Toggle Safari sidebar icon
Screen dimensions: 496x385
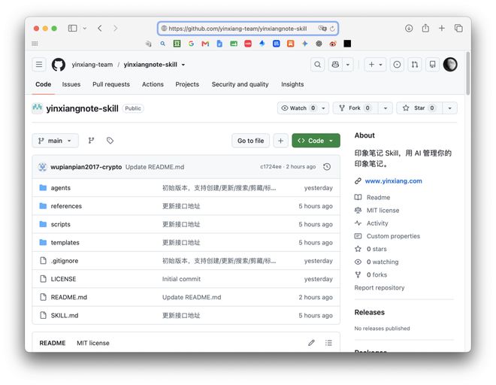pyautogui.click(x=72, y=28)
